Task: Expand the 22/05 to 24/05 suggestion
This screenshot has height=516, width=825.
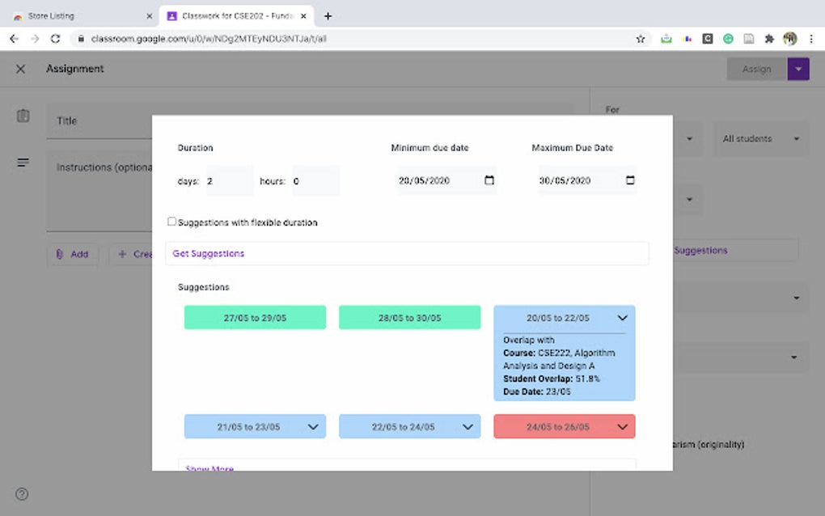Action: pos(467,426)
